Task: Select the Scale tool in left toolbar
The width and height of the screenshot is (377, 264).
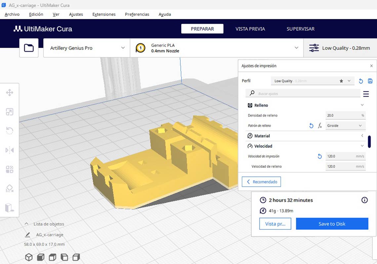Action: point(10,112)
